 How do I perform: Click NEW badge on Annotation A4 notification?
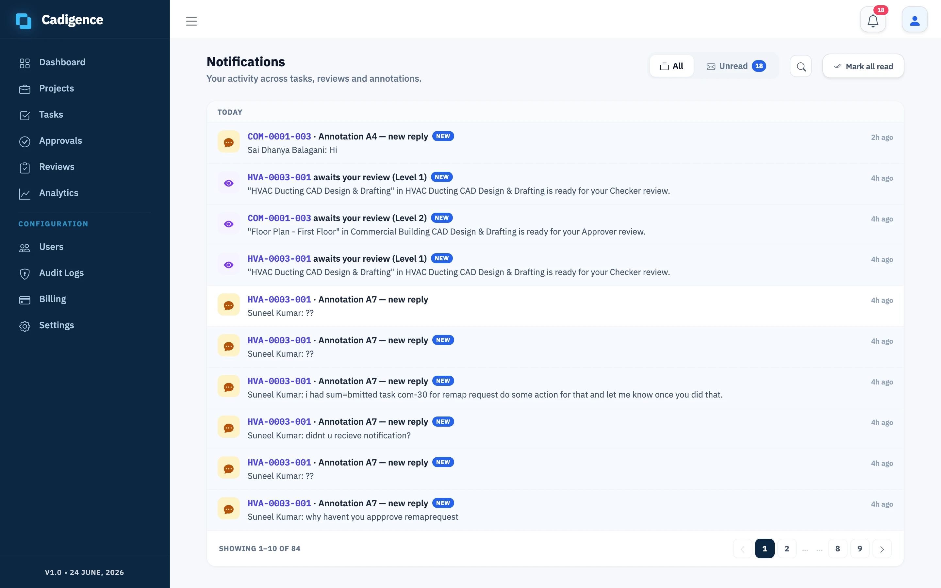tap(443, 137)
